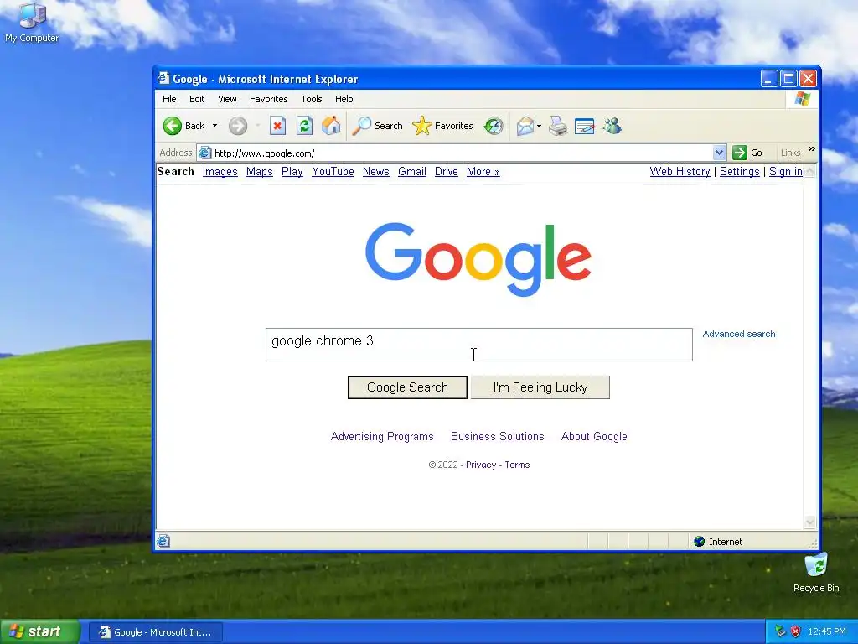Click the red security shield tray icon

pyautogui.click(x=796, y=631)
